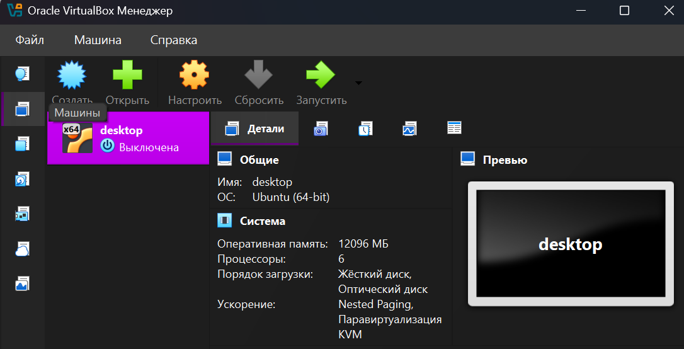This screenshot has width=684, height=349.
Task: Open the Media manager hard-disk icon
Action: coord(22,179)
